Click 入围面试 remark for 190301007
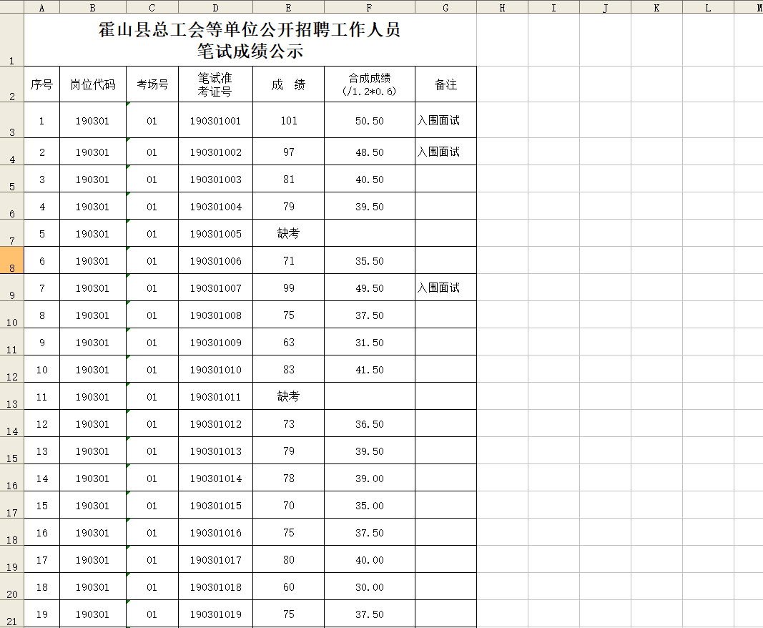This screenshot has height=628, width=763. pyautogui.click(x=446, y=288)
